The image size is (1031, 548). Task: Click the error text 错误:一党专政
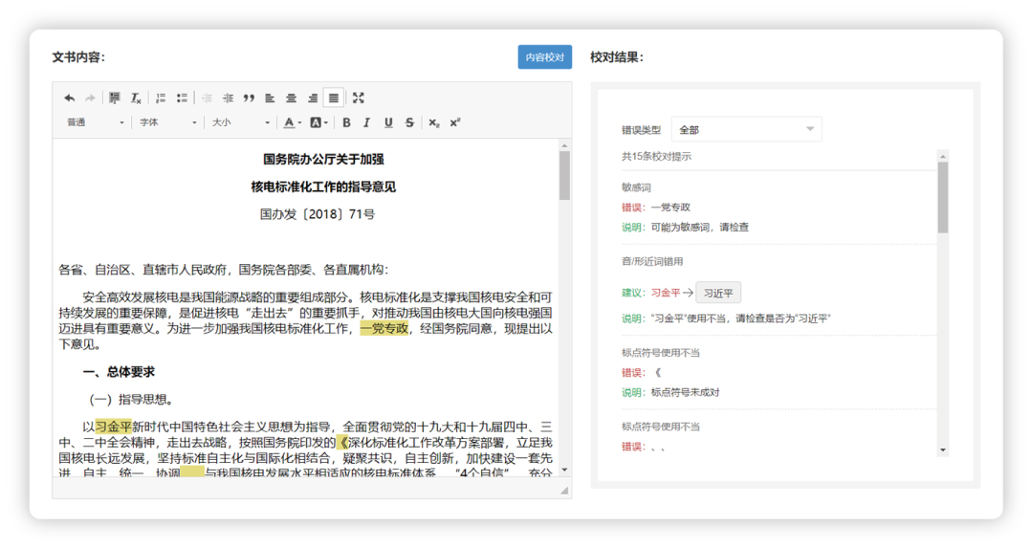(x=656, y=208)
